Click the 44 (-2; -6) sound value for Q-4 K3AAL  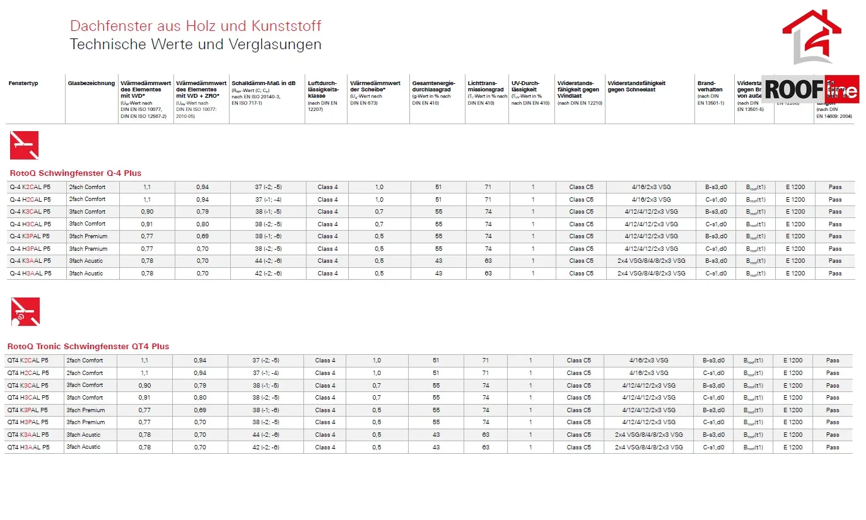[x=268, y=261]
